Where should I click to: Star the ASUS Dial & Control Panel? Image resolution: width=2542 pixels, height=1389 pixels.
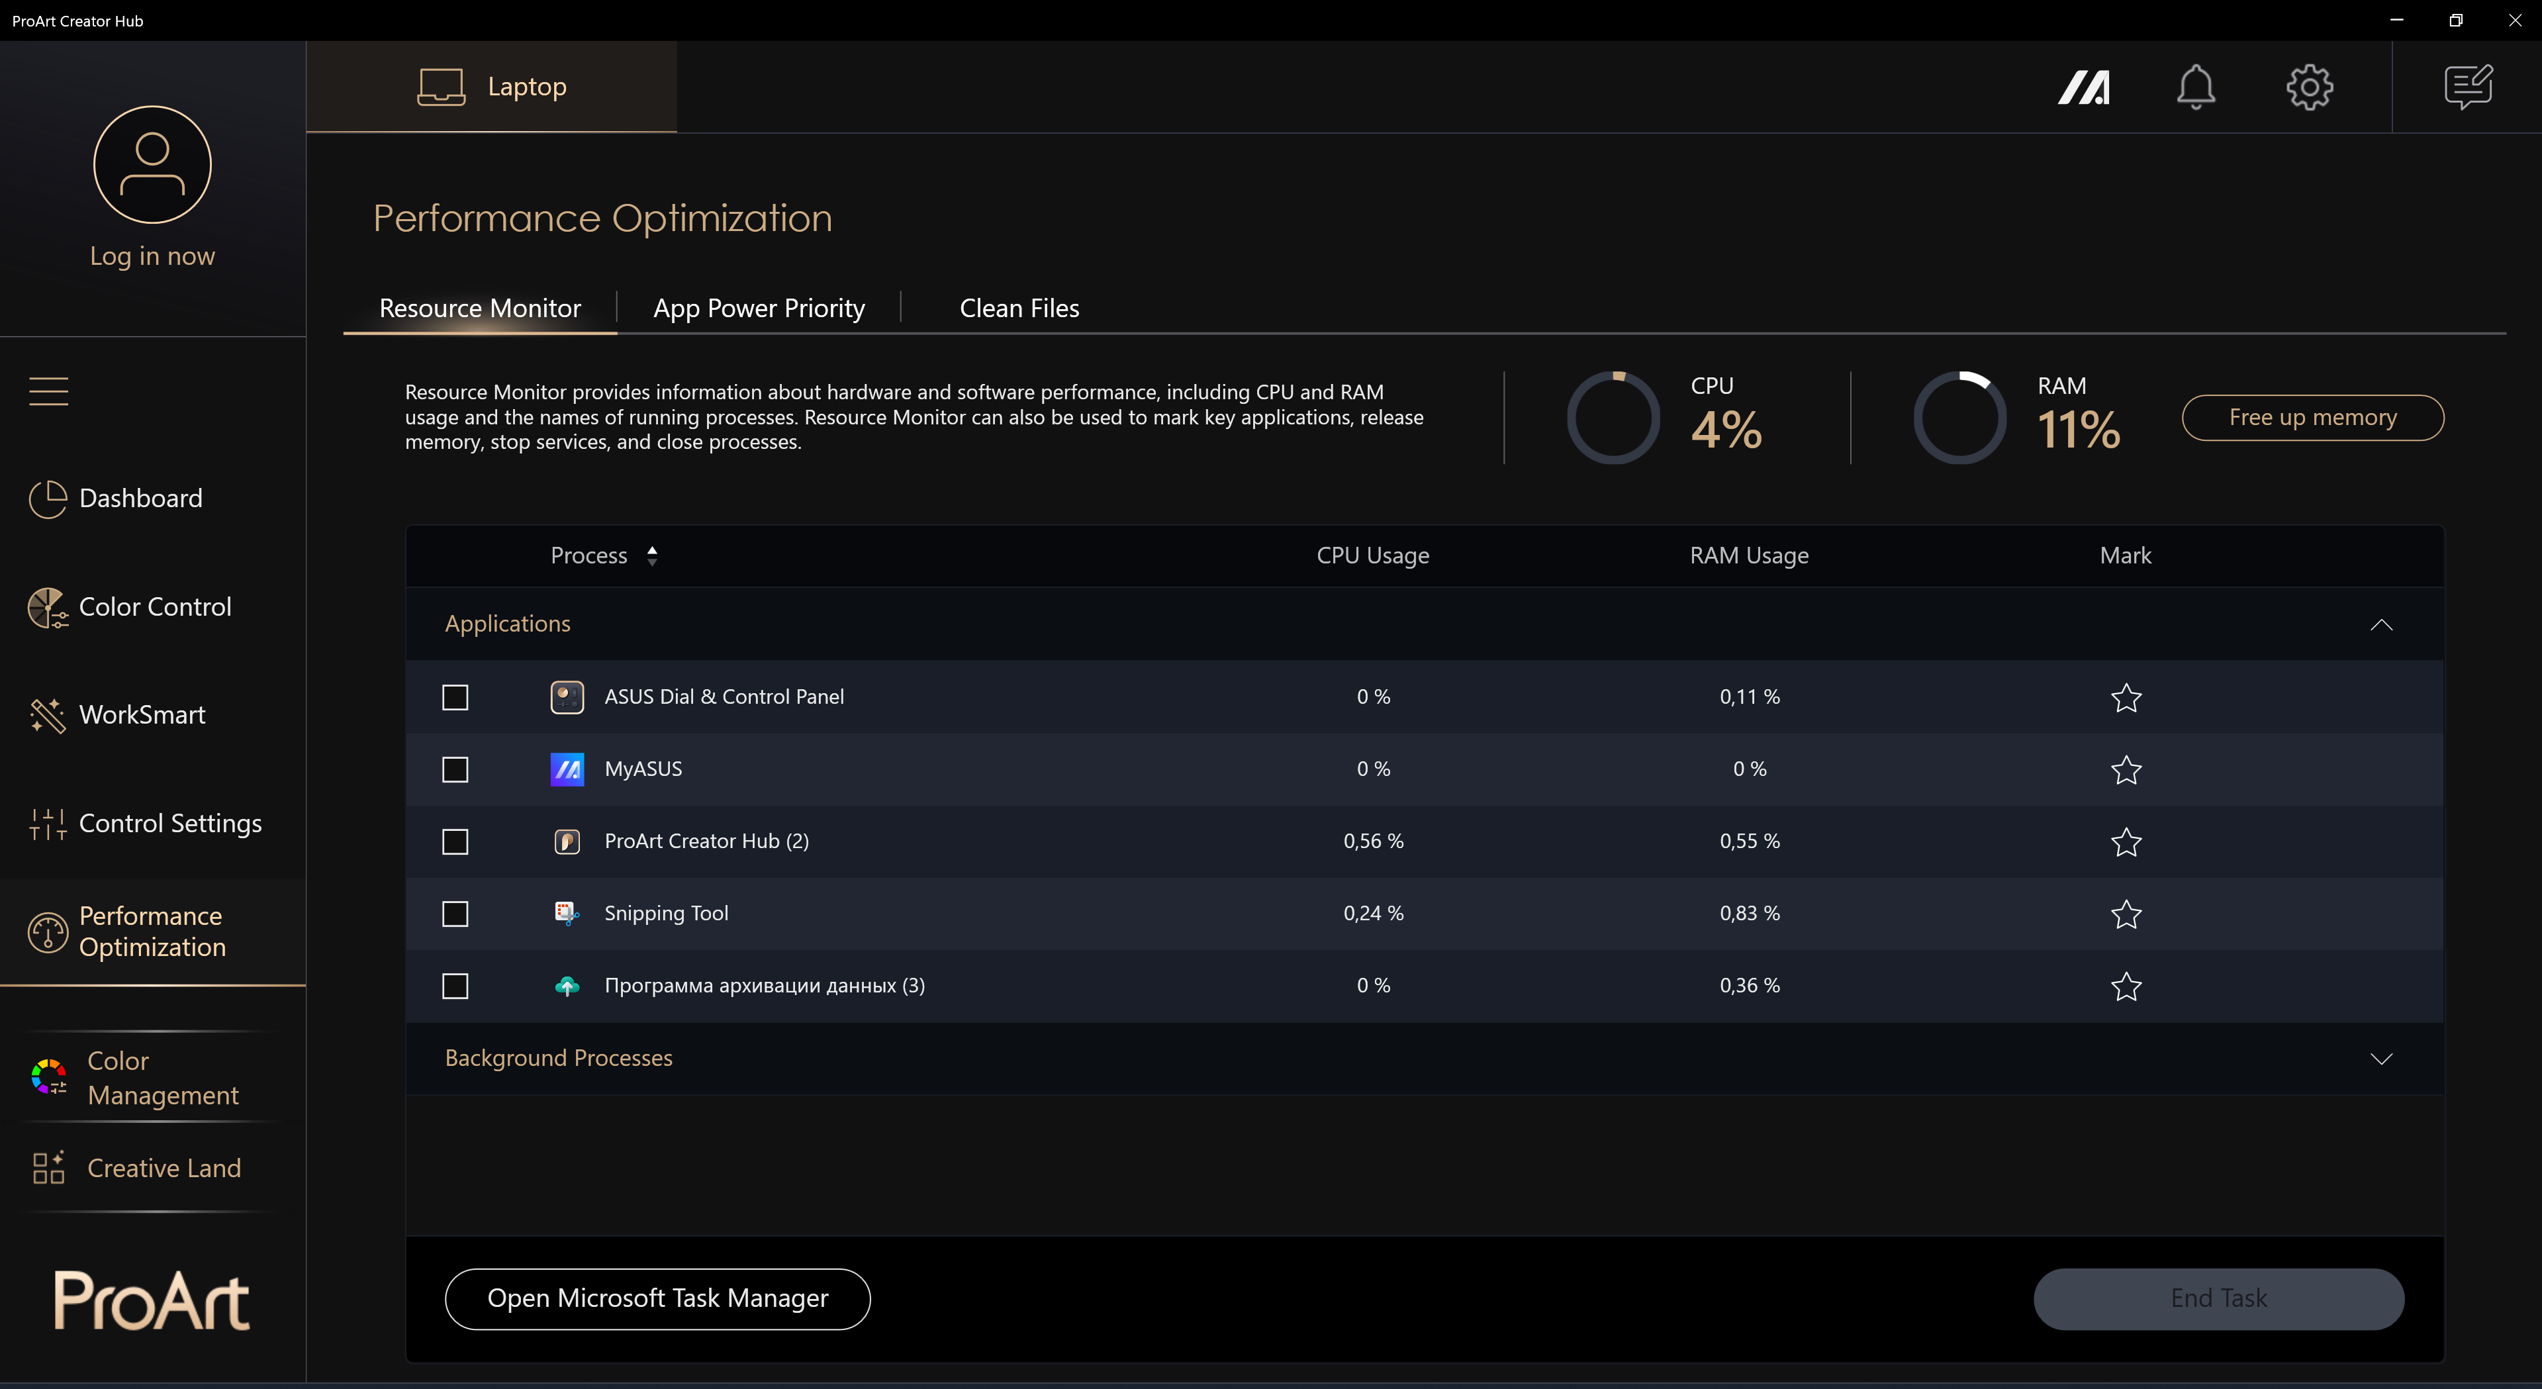click(2126, 698)
